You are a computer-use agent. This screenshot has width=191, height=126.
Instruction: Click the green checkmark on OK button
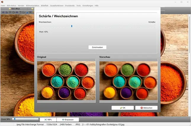click(x=121, y=108)
